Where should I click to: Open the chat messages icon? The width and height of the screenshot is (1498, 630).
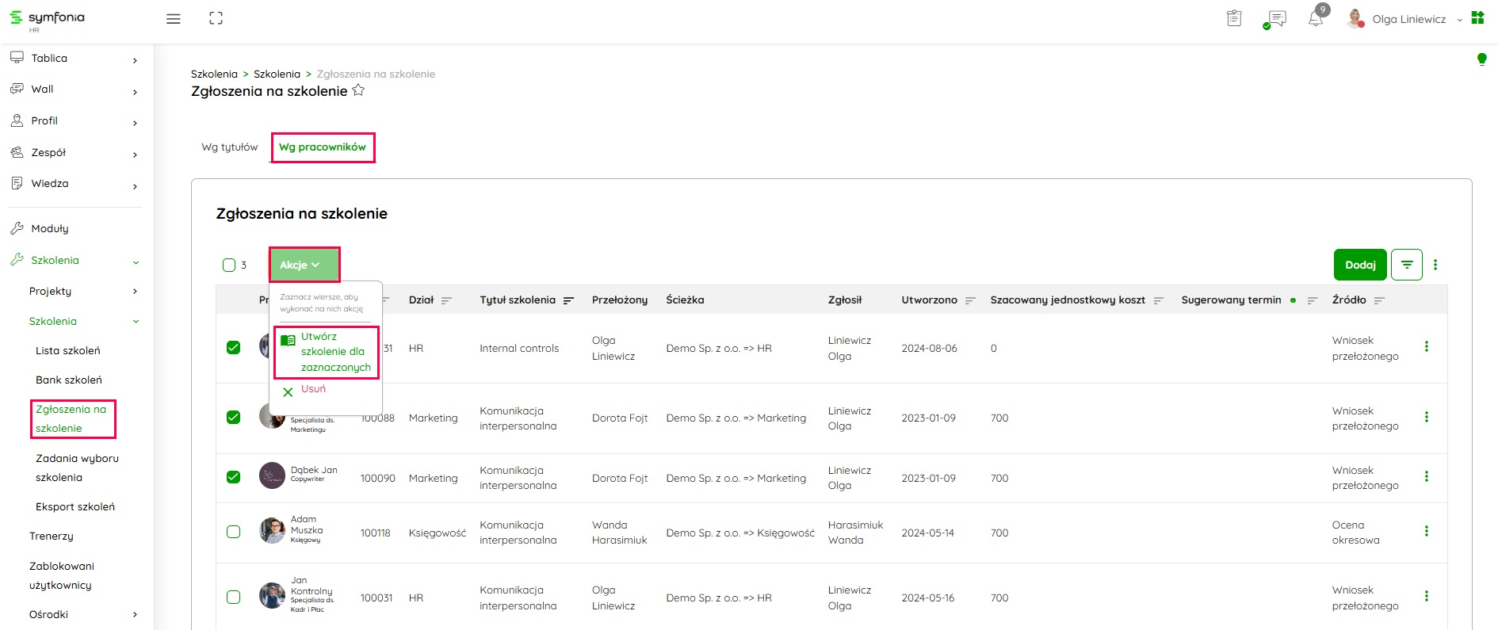tap(1276, 19)
